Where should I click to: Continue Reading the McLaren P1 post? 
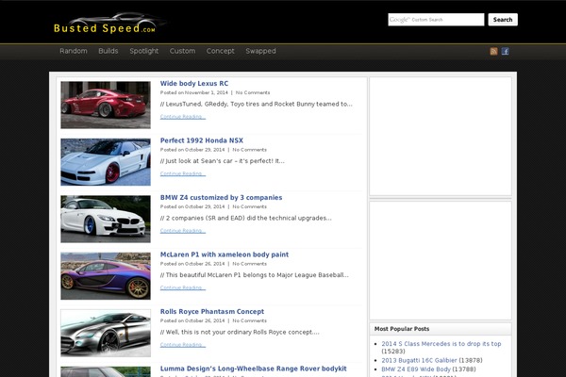[183, 287]
